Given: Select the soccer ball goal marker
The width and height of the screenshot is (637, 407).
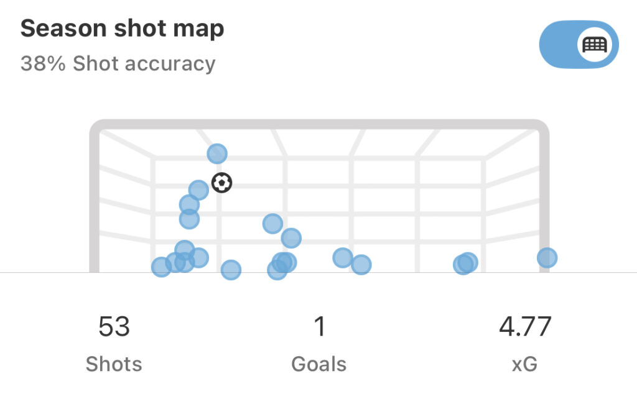Looking at the screenshot, I should (x=222, y=183).
